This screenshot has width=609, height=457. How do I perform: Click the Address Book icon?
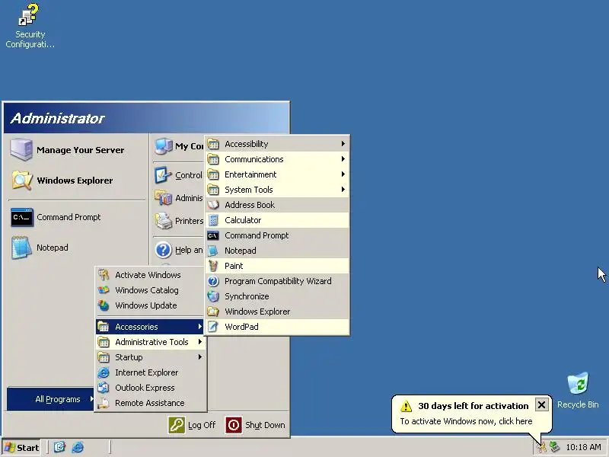tap(213, 205)
